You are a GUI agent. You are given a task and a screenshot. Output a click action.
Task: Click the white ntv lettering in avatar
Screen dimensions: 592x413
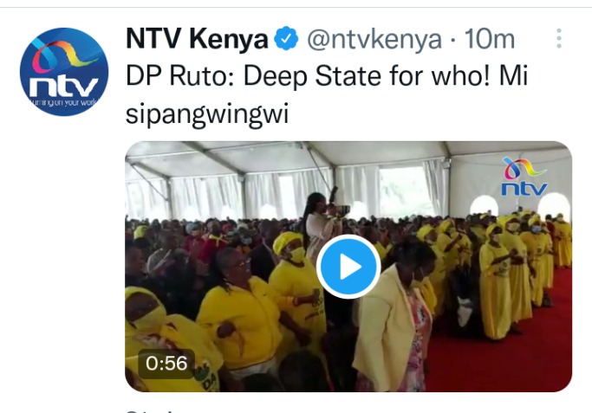click(x=64, y=87)
